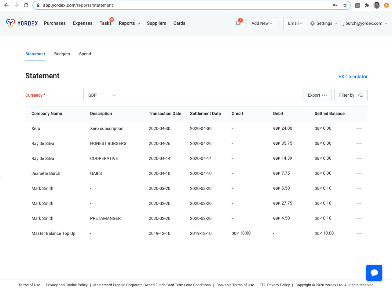Expand the Reports menu
392x289 pixels.
pos(129,23)
